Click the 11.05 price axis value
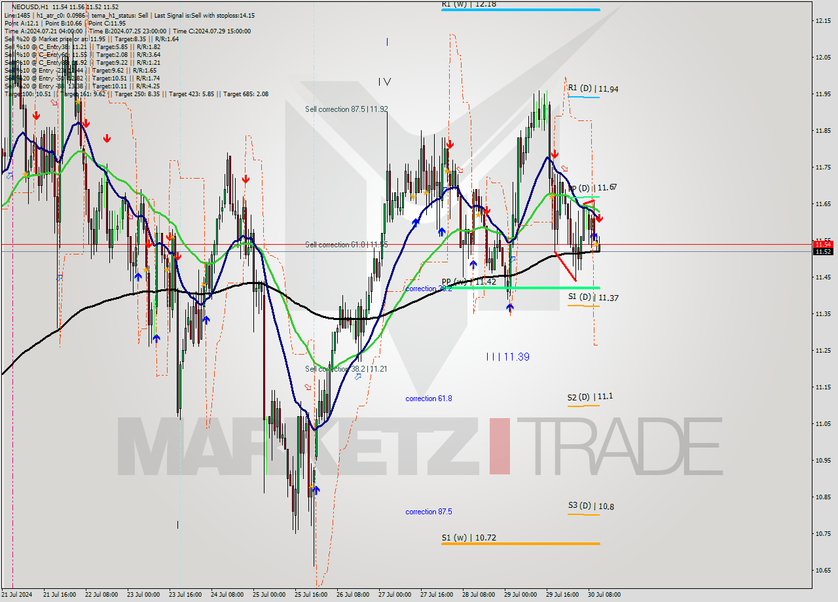This screenshot has width=838, height=602. click(824, 423)
